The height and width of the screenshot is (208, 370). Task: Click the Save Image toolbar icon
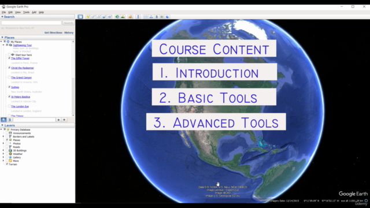(157, 17)
